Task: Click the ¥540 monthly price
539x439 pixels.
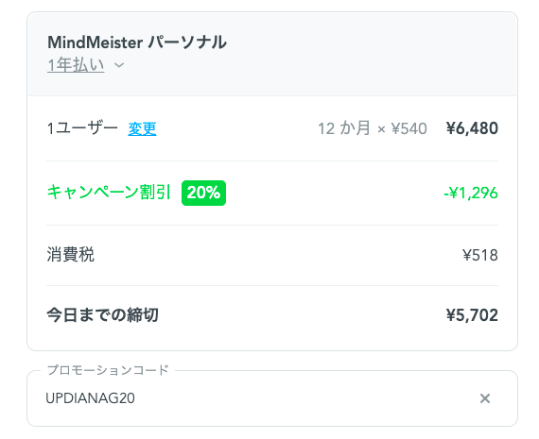Action: [x=409, y=129]
